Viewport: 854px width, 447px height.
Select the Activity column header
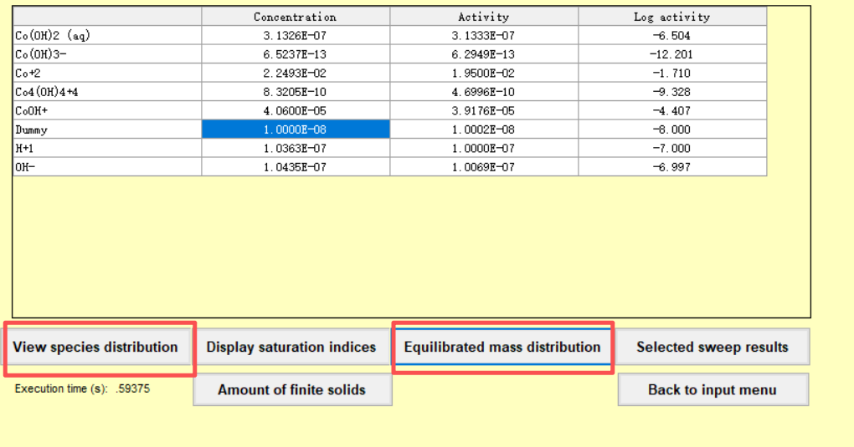click(483, 17)
